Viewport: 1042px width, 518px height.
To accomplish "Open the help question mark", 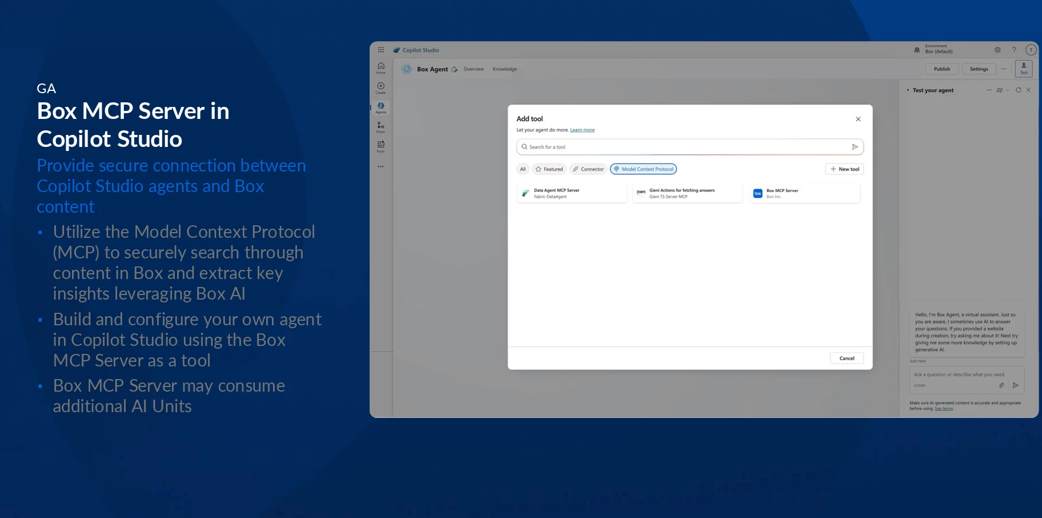I will 1014,50.
